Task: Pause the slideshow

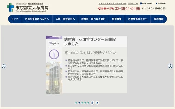Action: point(92,103)
